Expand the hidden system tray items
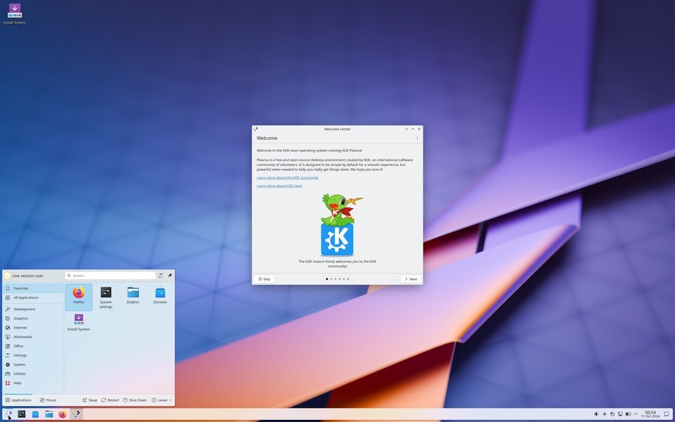This screenshot has height=422, width=675. click(635, 414)
